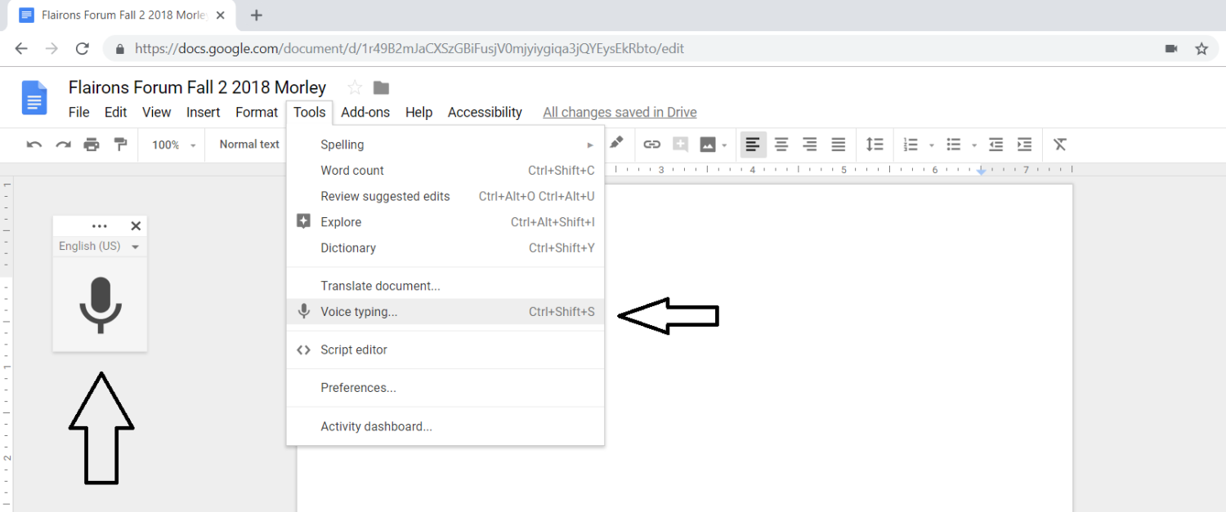The height and width of the screenshot is (512, 1226).
Task: Open Preferences from Tools menu
Action: 445,388
